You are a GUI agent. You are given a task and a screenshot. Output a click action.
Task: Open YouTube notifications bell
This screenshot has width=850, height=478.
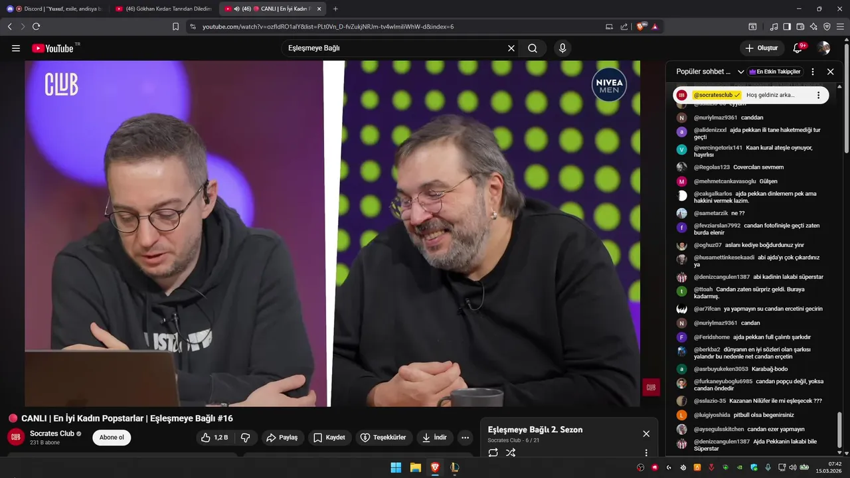[x=798, y=48]
